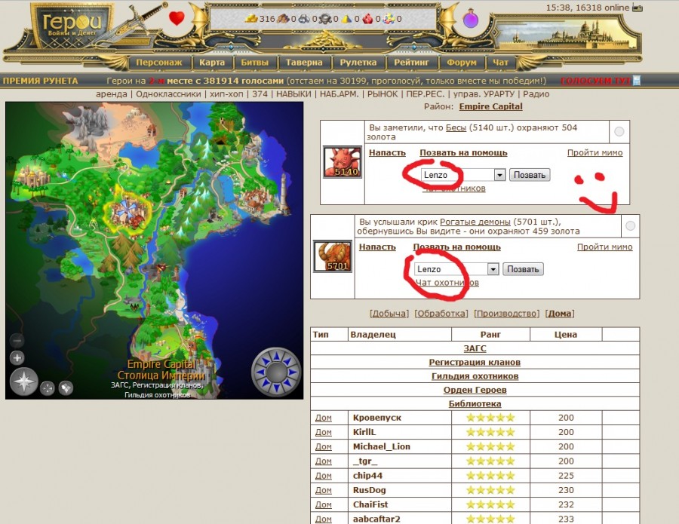Switch to the Производство tab
Screen dimensions: 679x524
tap(507, 314)
